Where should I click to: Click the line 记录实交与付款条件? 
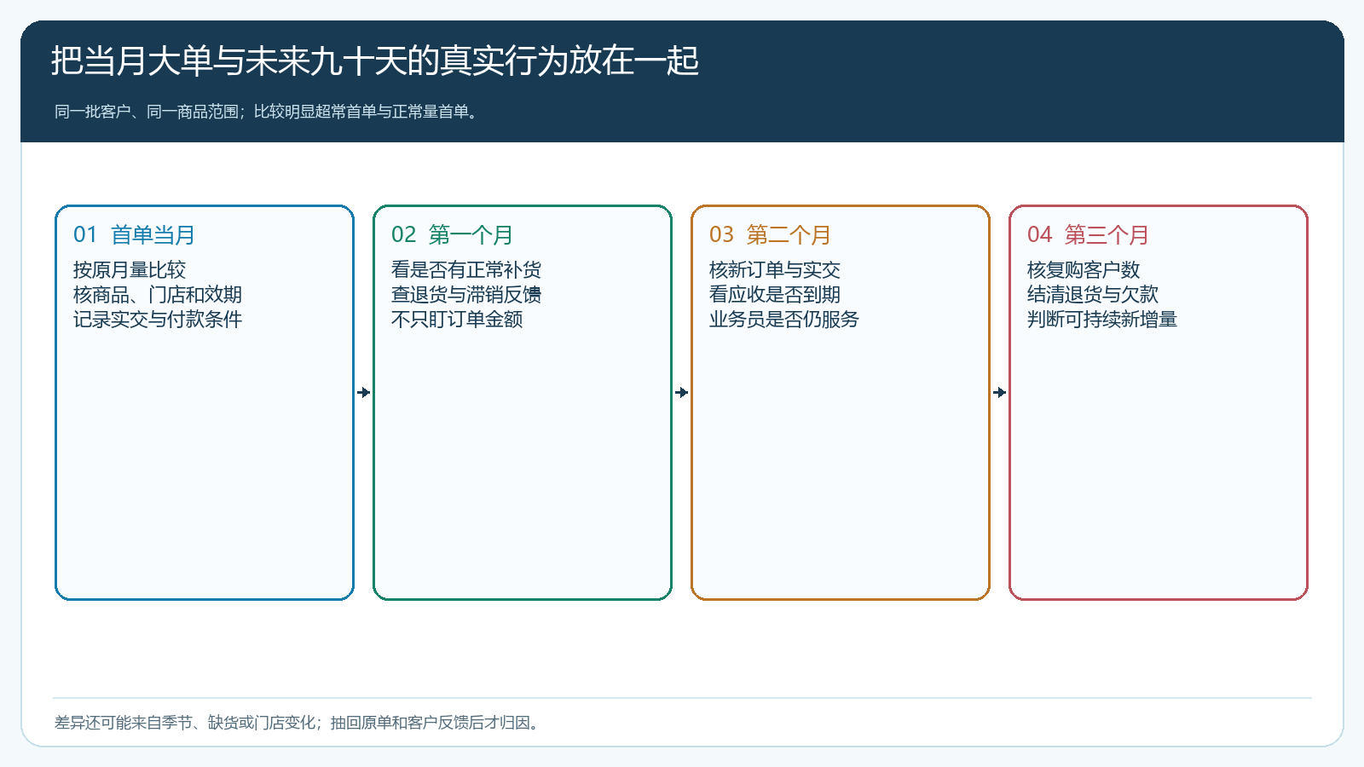pyautogui.click(x=158, y=320)
